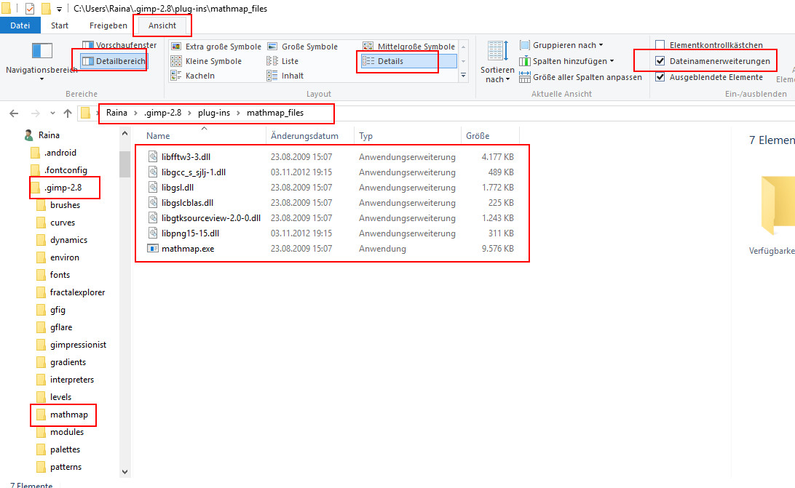795x488 pixels.
Task: Expand breadcrumb chevron after plug-ins
Action: pyautogui.click(x=238, y=113)
